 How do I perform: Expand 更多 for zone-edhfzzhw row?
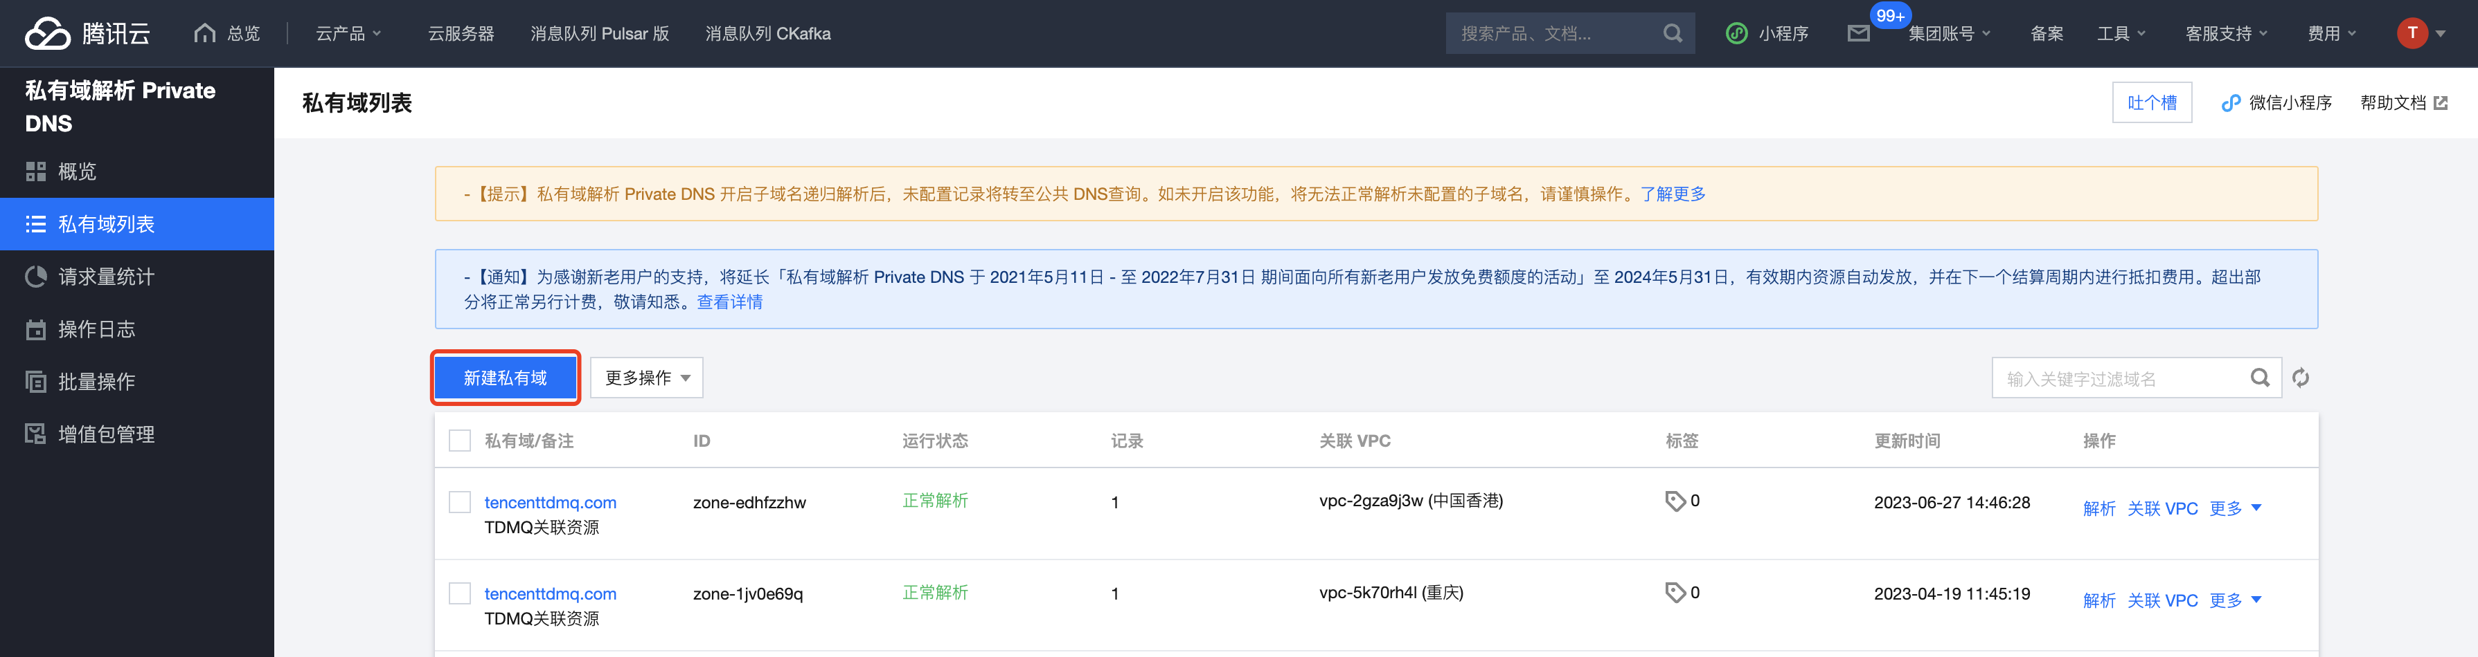coord(2236,508)
